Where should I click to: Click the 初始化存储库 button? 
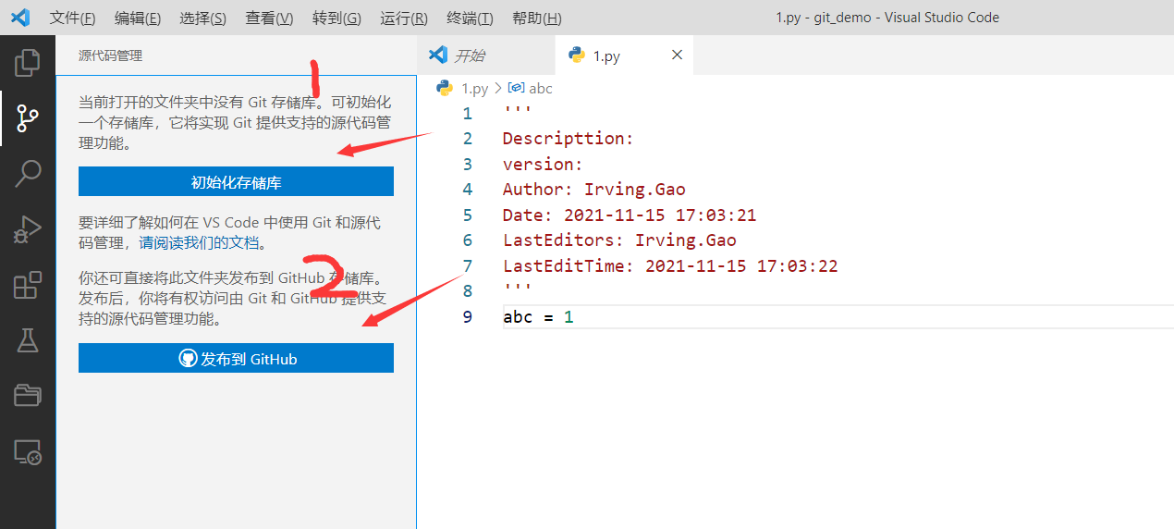pyautogui.click(x=236, y=182)
